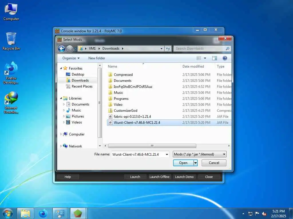Open the view options icon
Image resolution: width=293 pixels, height=219 pixels.
pos(199,58)
